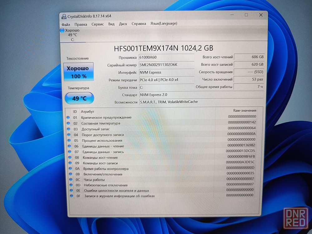Click raw value 000000009BF6FB

click(x=241, y=156)
